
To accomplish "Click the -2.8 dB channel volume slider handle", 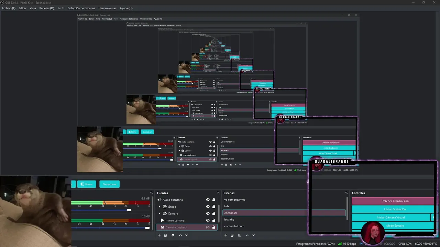I will pyautogui.click(x=129, y=210).
